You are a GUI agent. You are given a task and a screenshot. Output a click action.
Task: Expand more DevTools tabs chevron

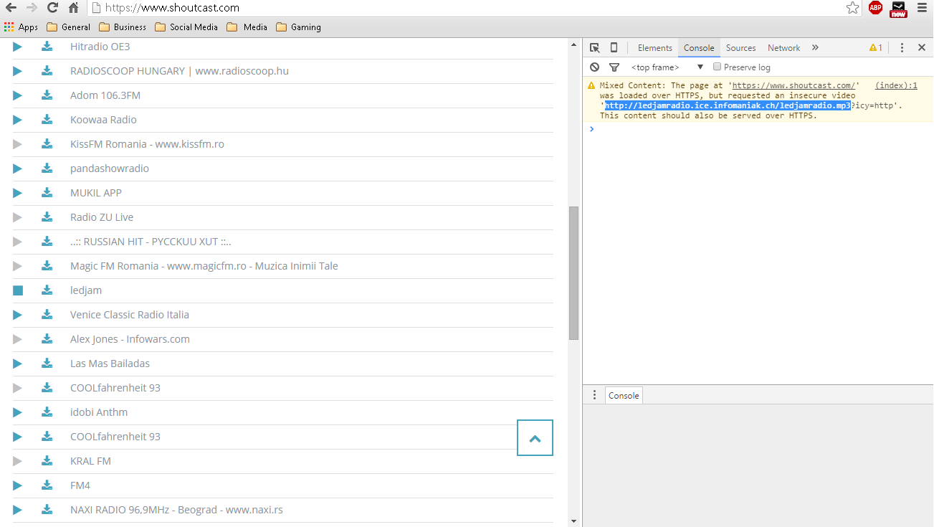[x=815, y=48]
